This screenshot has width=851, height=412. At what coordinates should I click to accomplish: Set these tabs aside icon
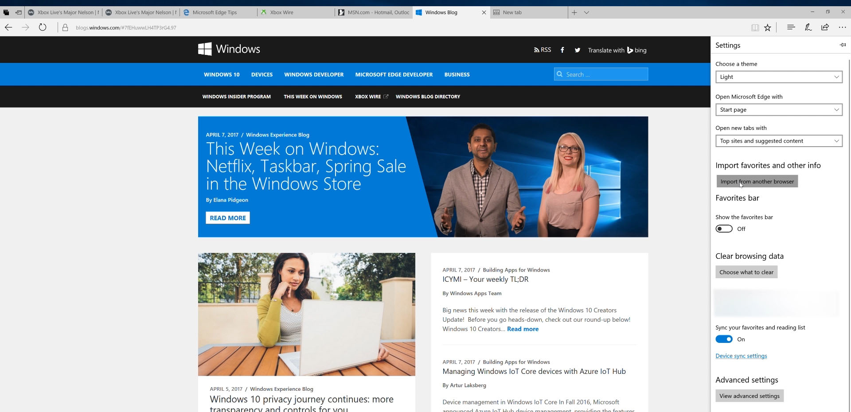(x=18, y=12)
